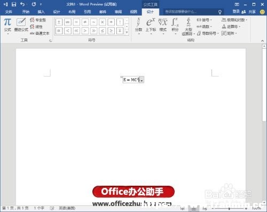Insert the minus-plus ∓ symbol
Image resolution: width=267 pixels, height=212 pixels.
[x=120, y=31]
